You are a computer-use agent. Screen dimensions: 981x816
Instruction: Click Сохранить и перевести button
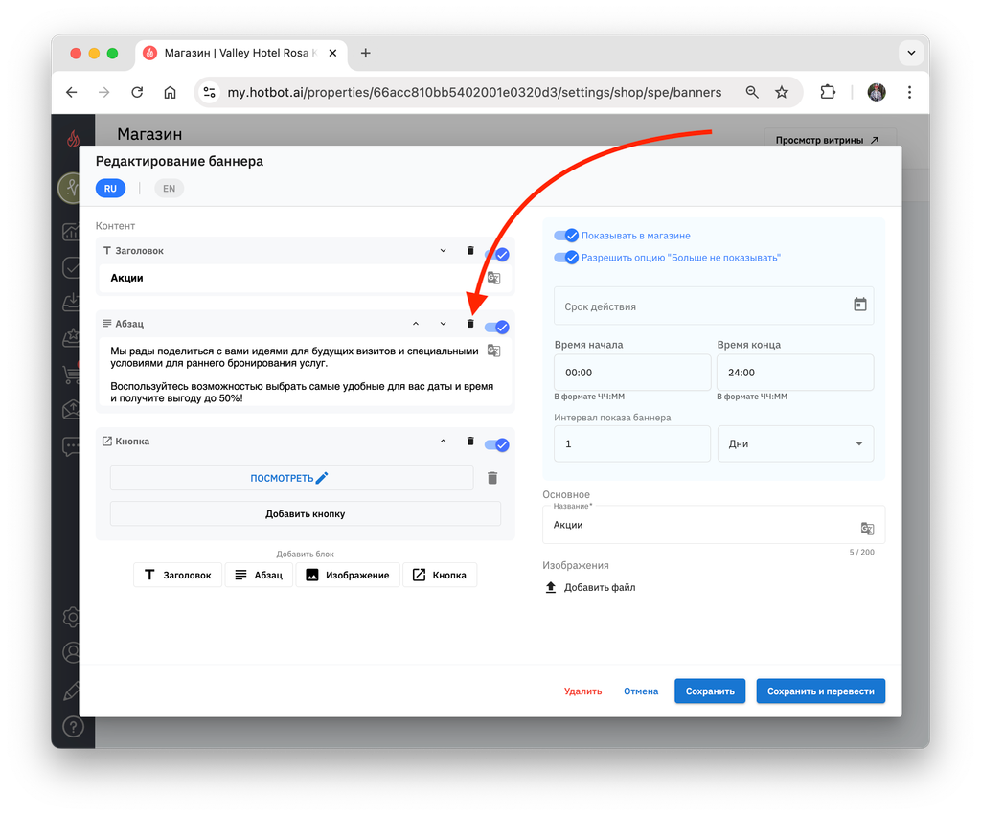tap(820, 691)
